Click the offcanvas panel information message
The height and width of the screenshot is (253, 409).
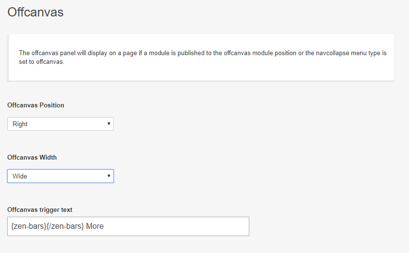tap(201, 58)
